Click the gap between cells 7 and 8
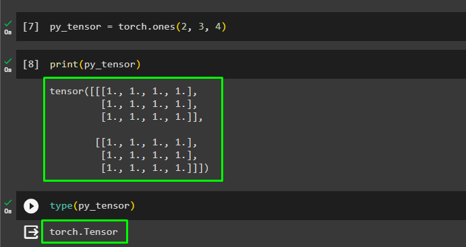The height and width of the screenshot is (247, 466). point(241,45)
